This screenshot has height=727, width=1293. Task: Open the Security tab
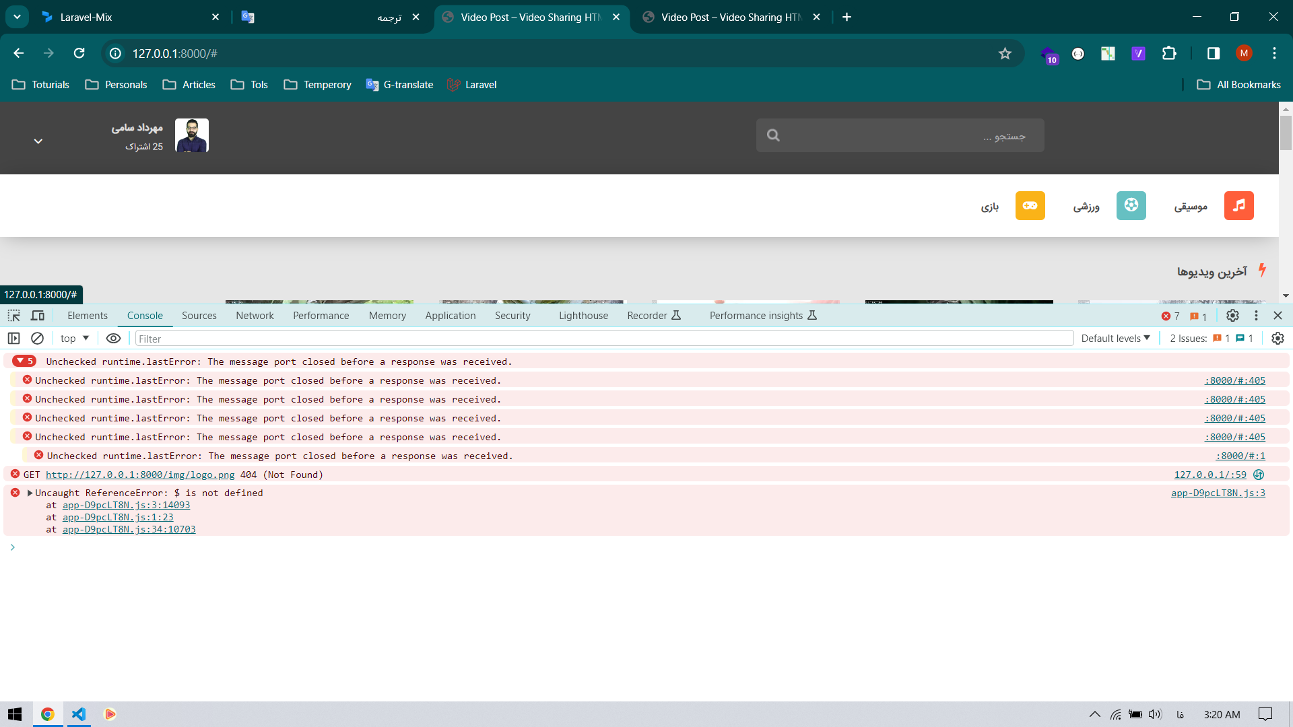pyautogui.click(x=512, y=316)
